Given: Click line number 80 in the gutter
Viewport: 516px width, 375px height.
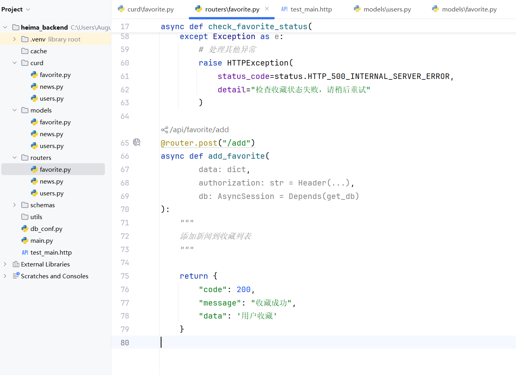Looking at the screenshot, I should [x=125, y=343].
